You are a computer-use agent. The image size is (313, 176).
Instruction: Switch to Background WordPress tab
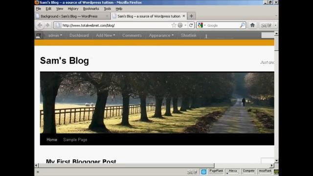[x=72, y=16]
